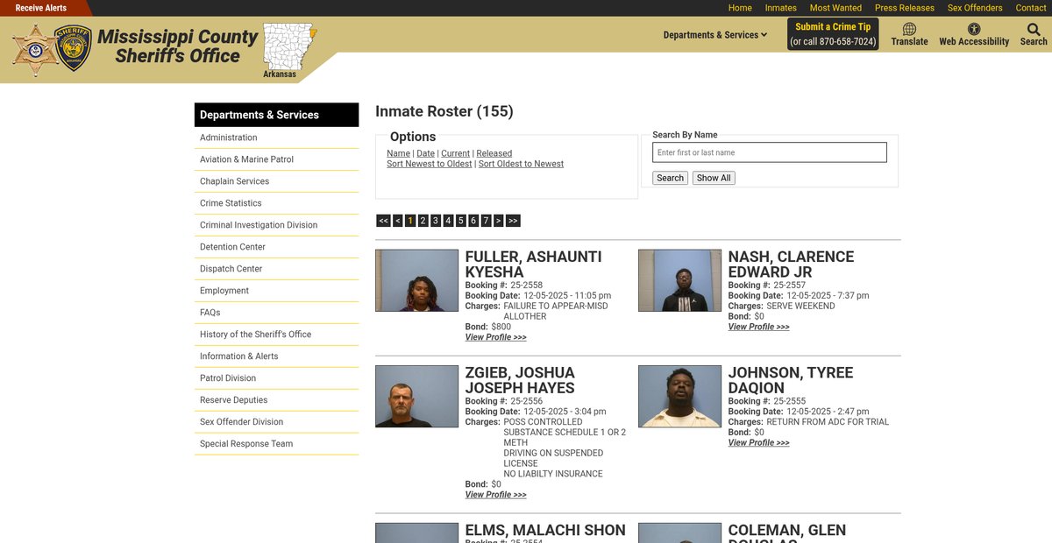Open Sex Offender Division in sidebar
This screenshot has width=1052, height=543.
point(276,422)
